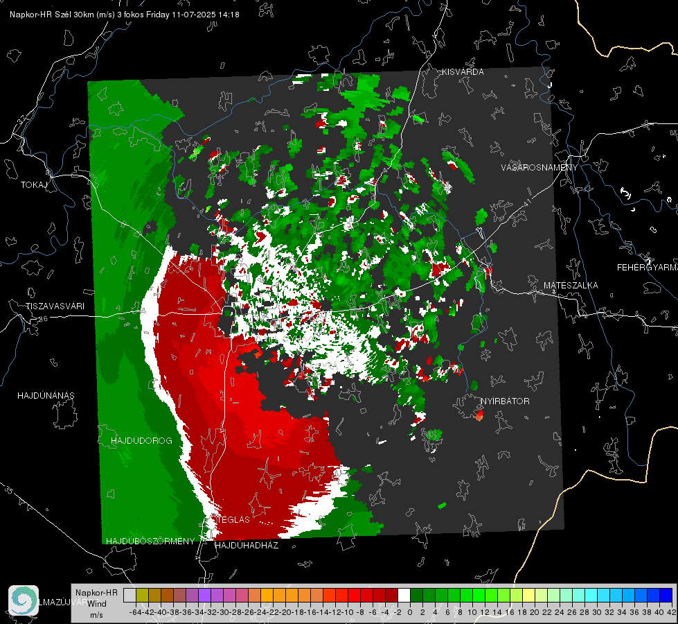
Task: Click the Wind label in legend
Action: pyautogui.click(x=96, y=604)
